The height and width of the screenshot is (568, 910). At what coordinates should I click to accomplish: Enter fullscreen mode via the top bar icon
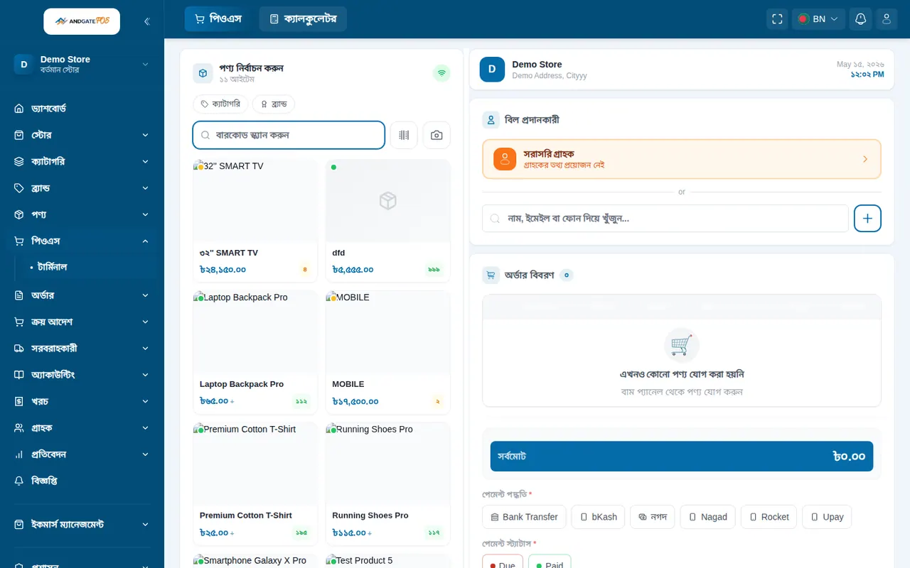[777, 19]
